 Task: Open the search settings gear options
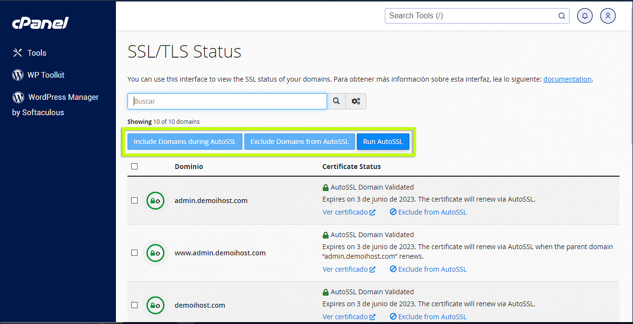[x=356, y=101]
